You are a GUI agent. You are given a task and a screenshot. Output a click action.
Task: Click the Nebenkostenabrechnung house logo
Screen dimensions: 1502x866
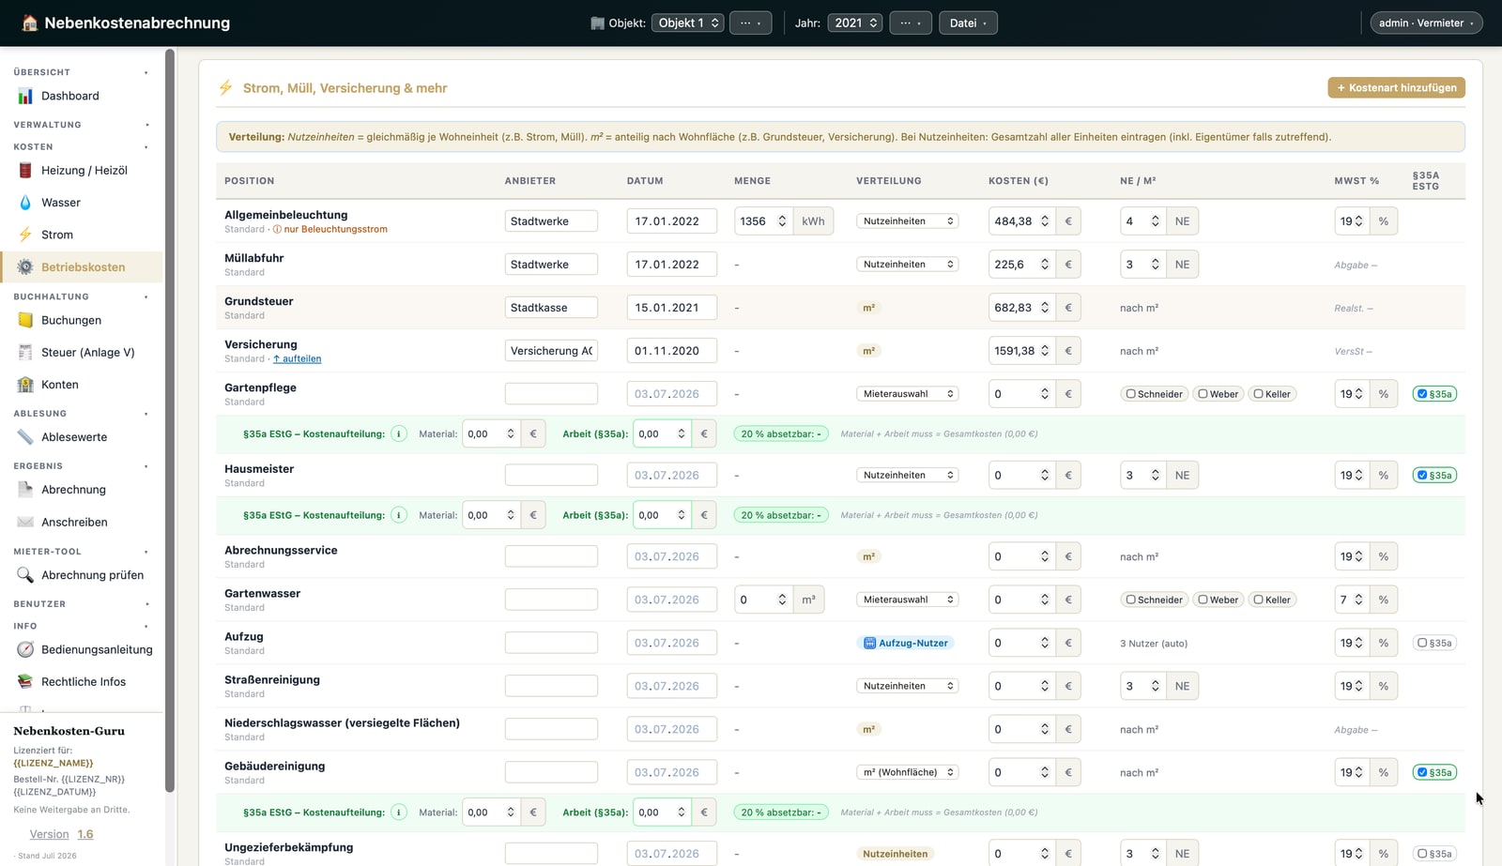[x=29, y=23]
